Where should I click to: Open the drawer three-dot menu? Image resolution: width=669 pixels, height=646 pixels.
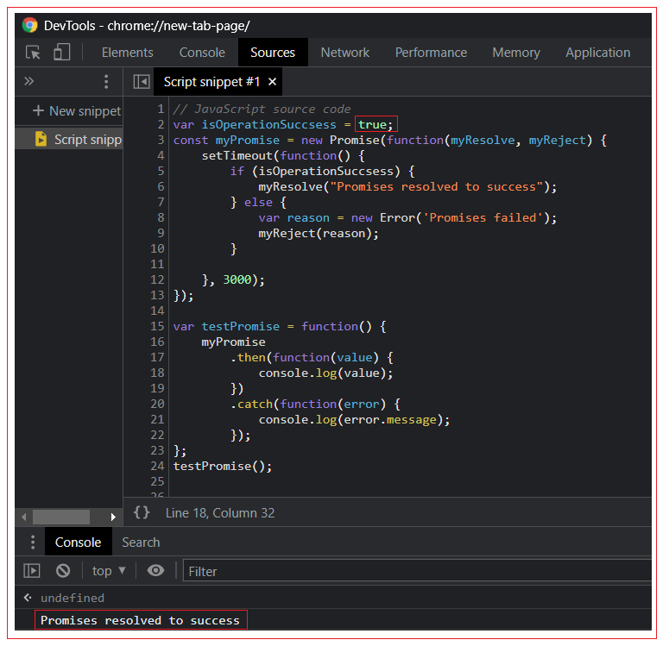[x=33, y=542]
